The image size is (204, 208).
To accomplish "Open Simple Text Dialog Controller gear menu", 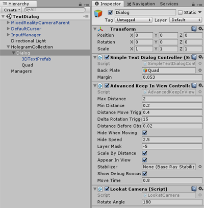I will click(200, 57).
